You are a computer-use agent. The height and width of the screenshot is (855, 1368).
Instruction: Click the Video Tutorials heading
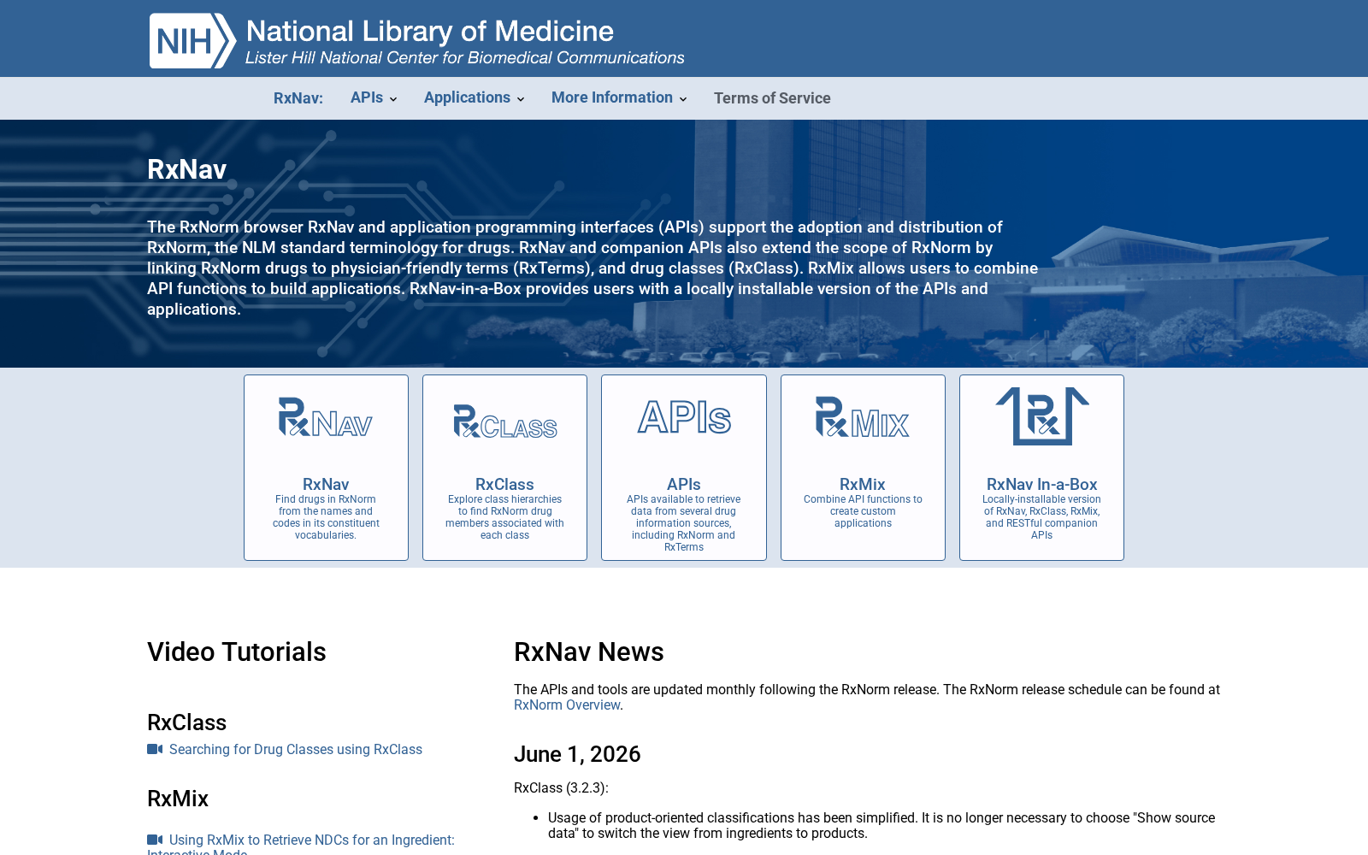(237, 652)
